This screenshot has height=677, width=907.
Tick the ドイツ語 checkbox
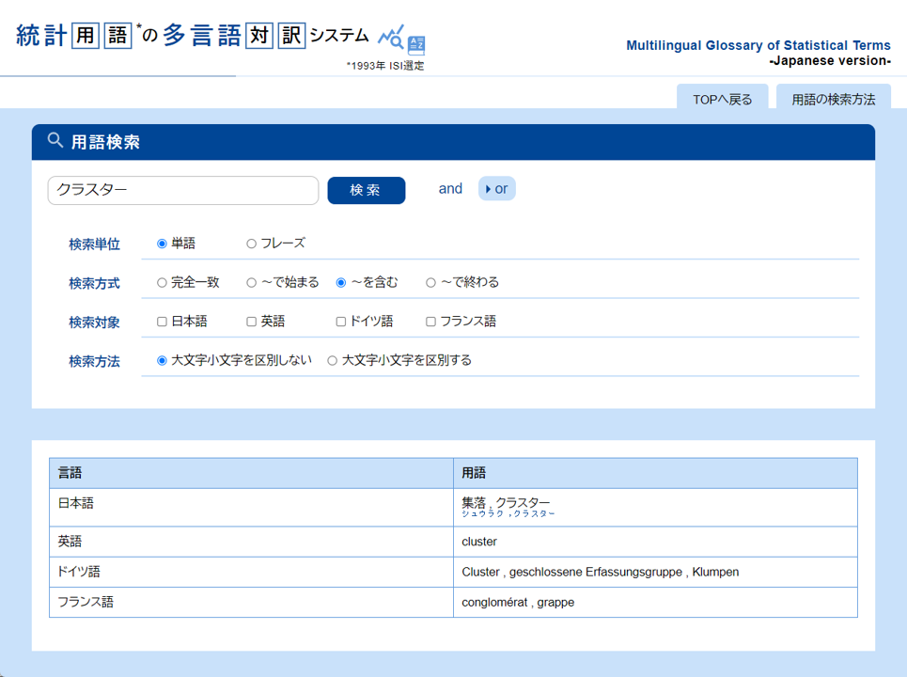click(x=341, y=322)
